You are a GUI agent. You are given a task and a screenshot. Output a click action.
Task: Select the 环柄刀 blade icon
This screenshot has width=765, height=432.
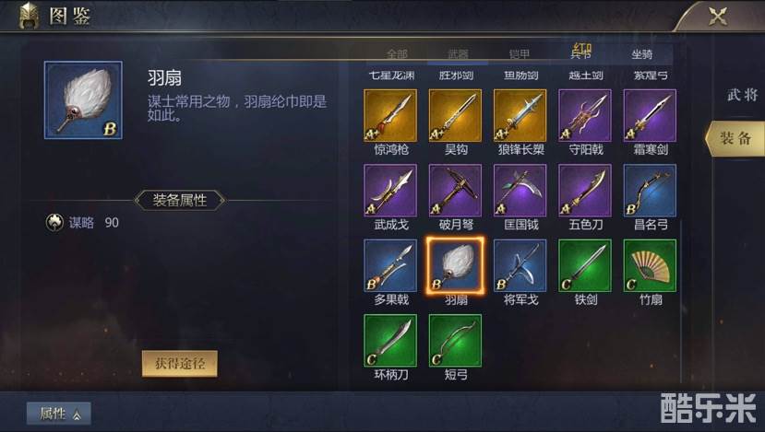[390, 341]
